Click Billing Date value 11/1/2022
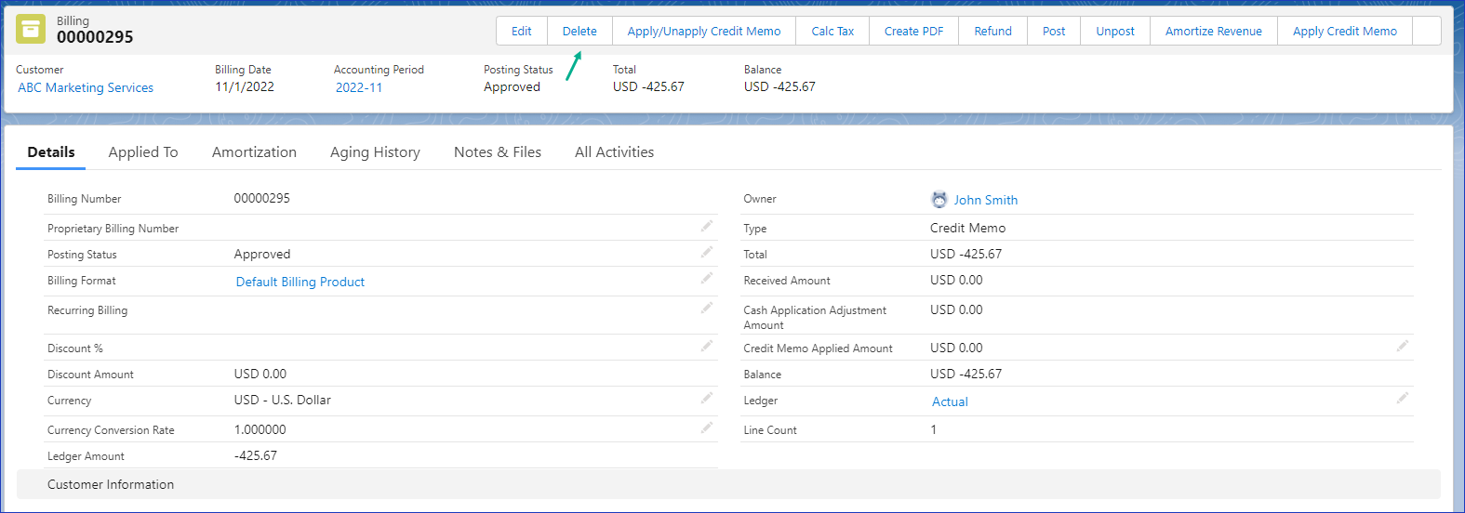Image resolution: width=1465 pixels, height=513 pixels. 245,86
